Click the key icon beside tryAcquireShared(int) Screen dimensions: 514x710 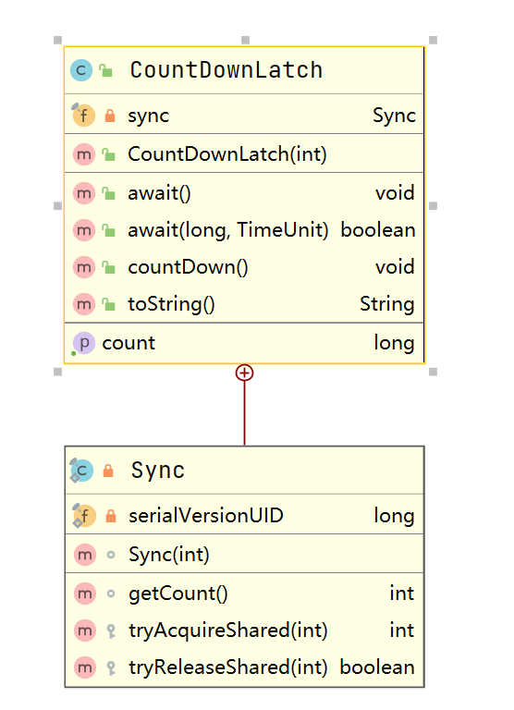pyautogui.click(x=111, y=630)
